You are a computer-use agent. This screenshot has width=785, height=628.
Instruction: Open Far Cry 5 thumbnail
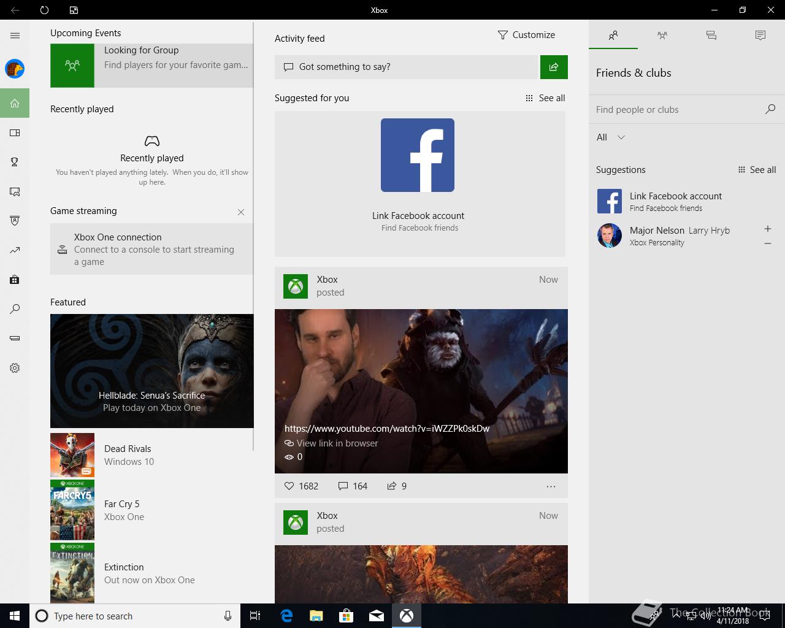click(72, 510)
